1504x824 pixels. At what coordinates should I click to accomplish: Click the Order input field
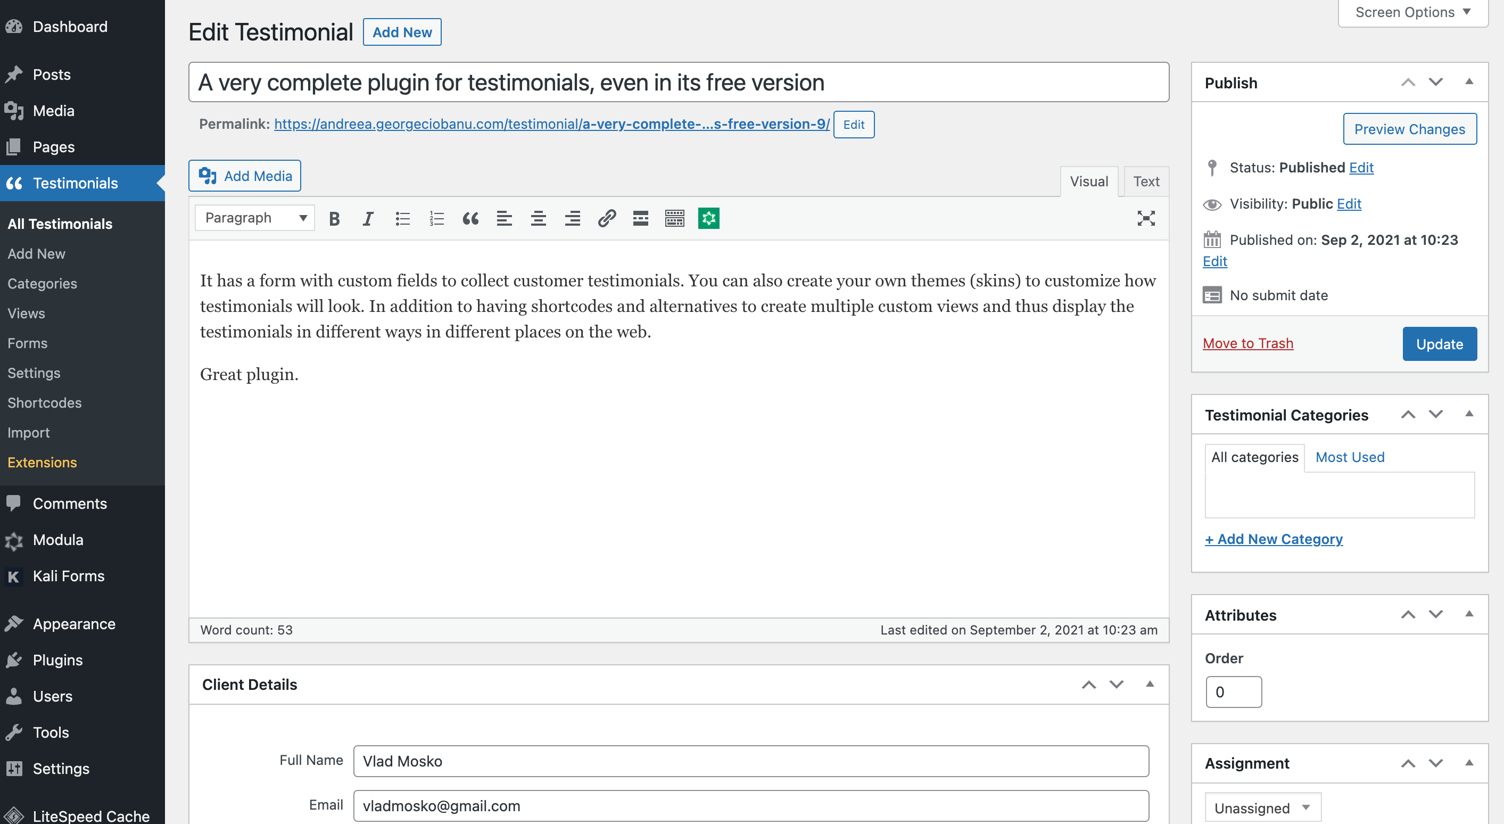pyautogui.click(x=1233, y=692)
